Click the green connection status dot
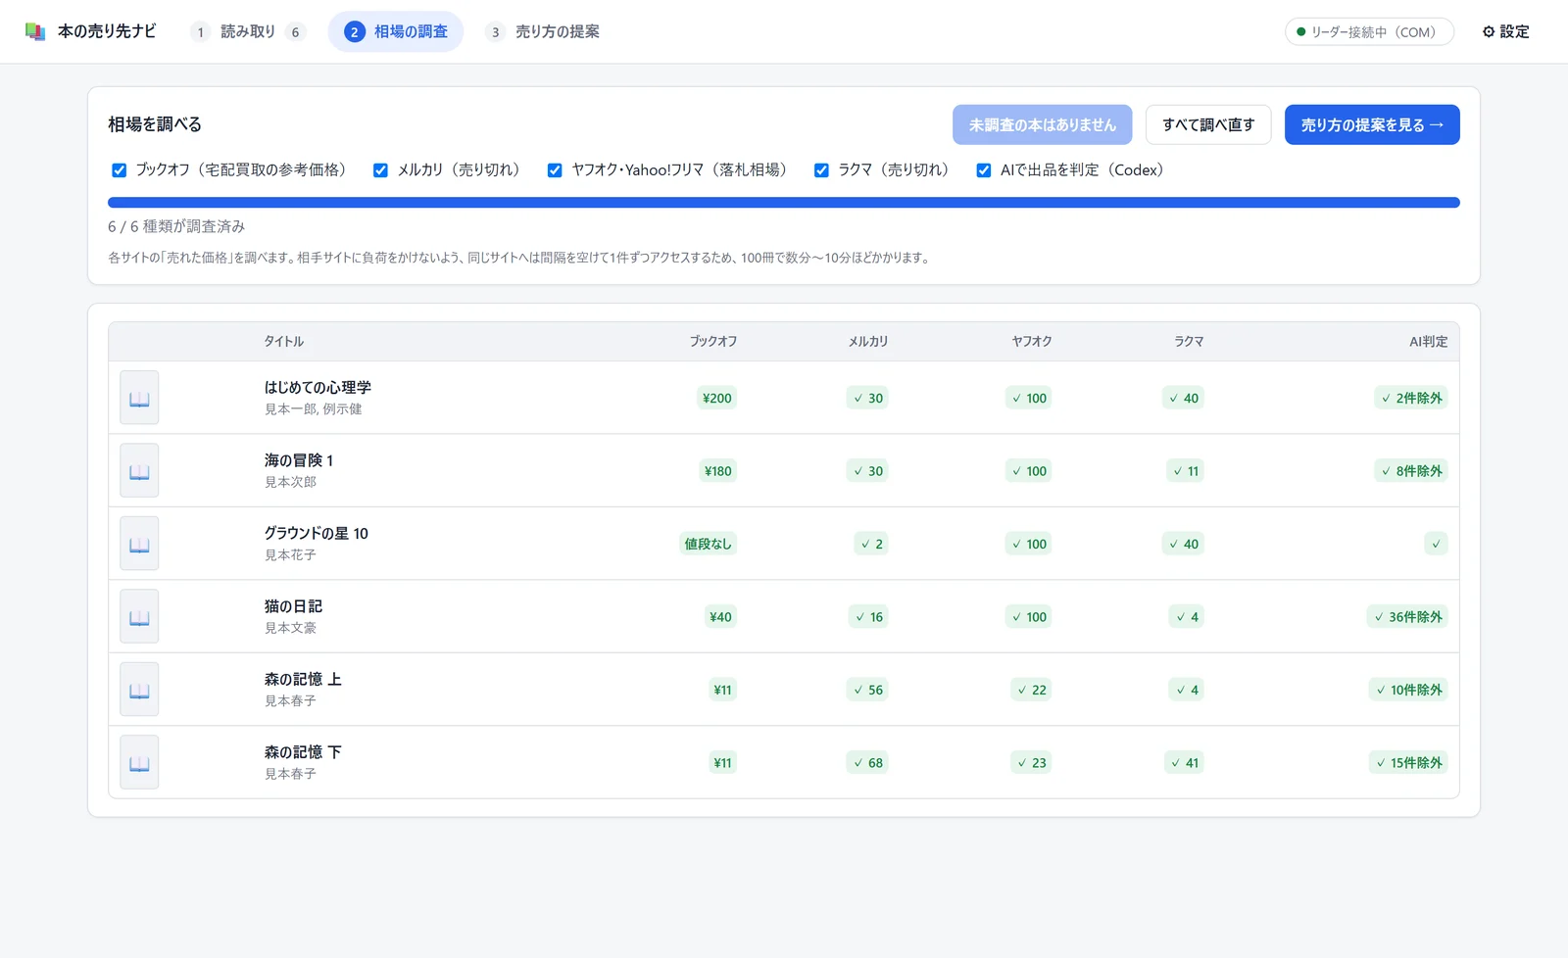 [x=1301, y=32]
